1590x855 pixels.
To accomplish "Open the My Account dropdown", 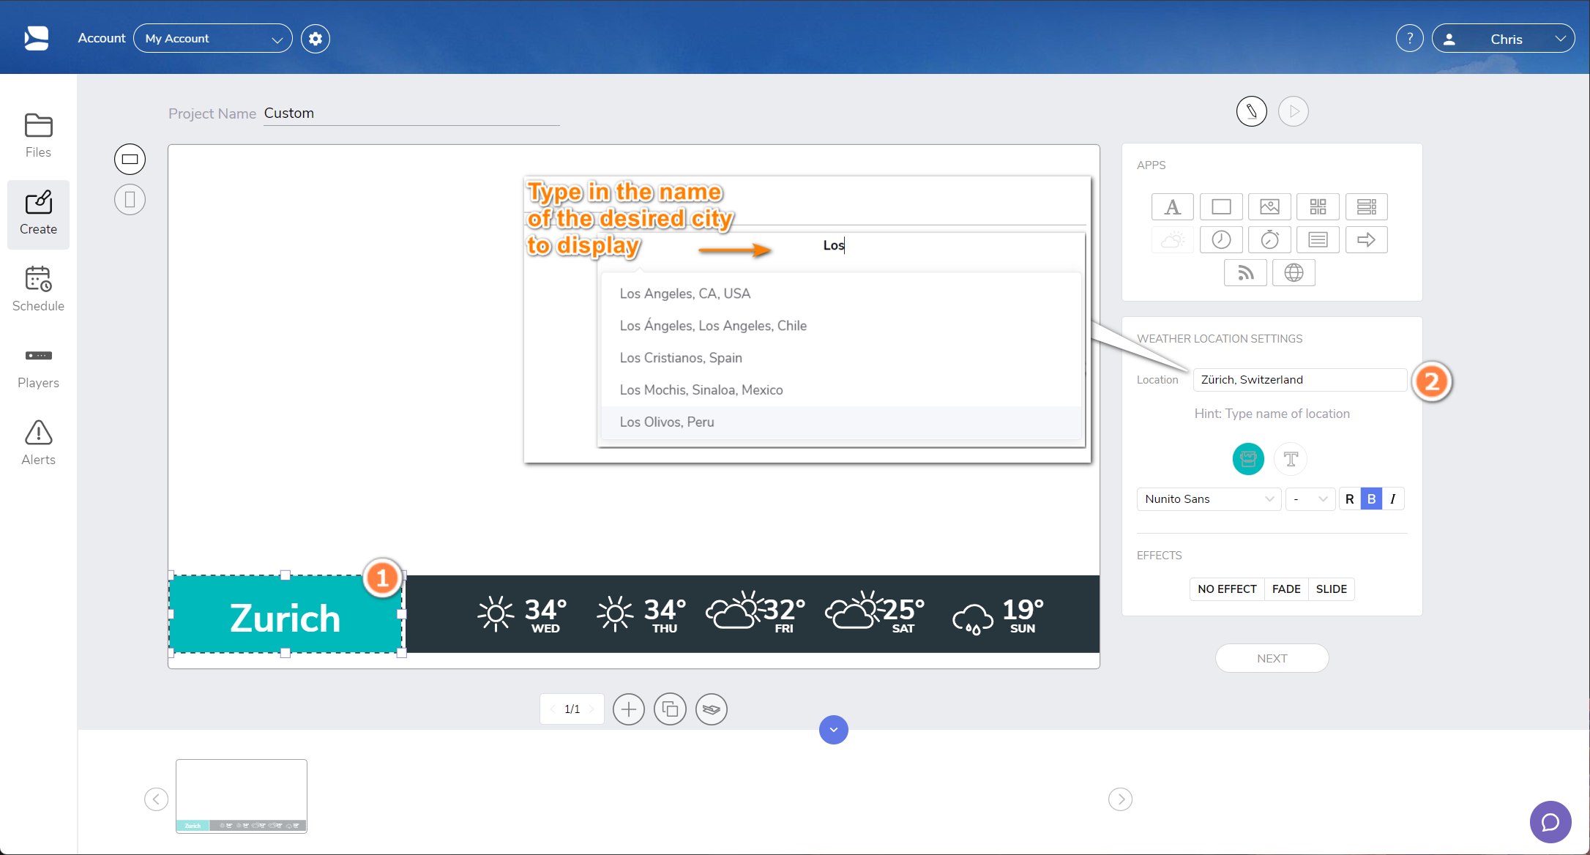I will [213, 39].
